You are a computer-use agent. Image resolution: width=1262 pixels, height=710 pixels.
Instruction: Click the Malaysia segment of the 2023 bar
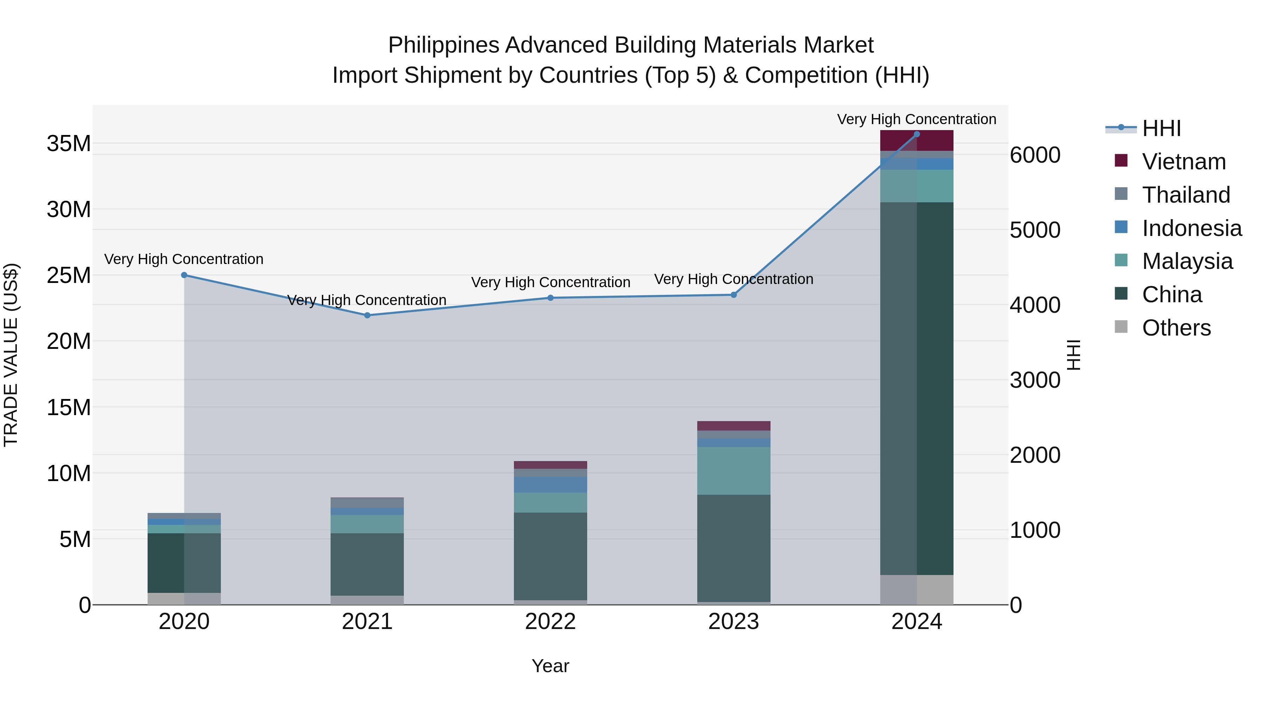[733, 471]
